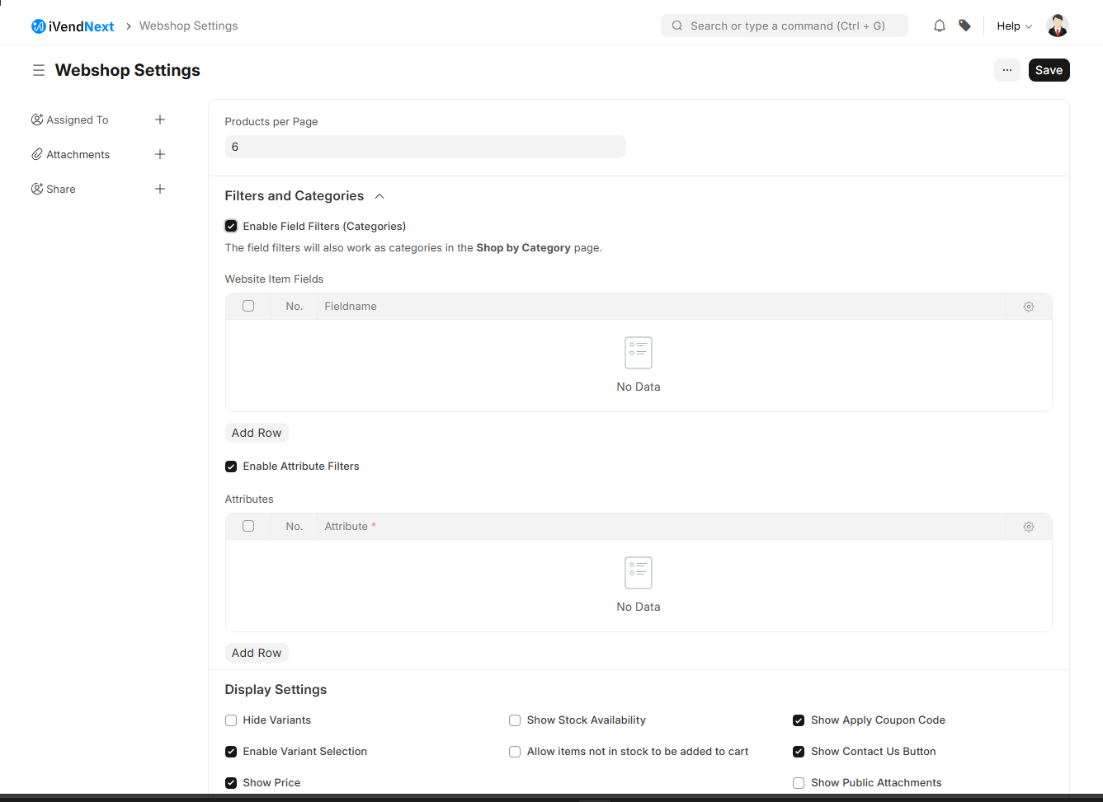Click the Fieldname column header
Viewport: 1103px width, 802px height.
click(x=351, y=306)
